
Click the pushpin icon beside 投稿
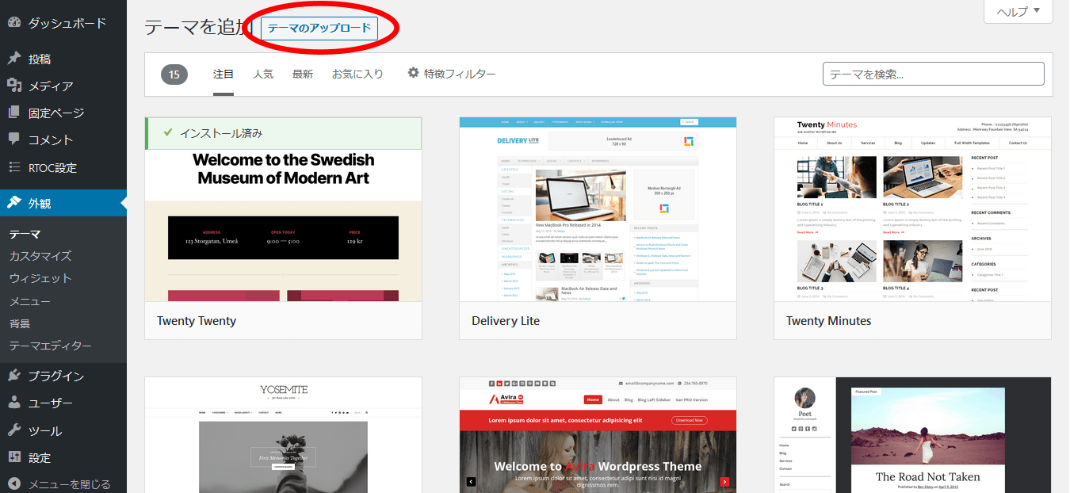[14, 59]
